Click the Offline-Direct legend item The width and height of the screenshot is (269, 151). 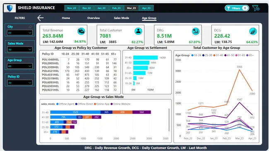coord(84,104)
